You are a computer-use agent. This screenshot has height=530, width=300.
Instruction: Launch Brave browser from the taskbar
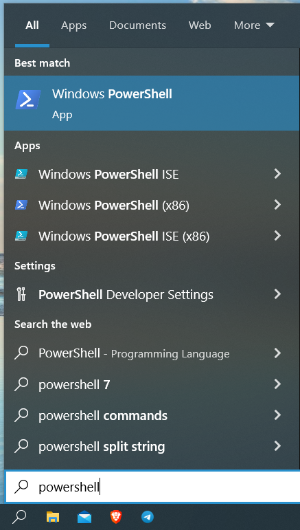116,516
